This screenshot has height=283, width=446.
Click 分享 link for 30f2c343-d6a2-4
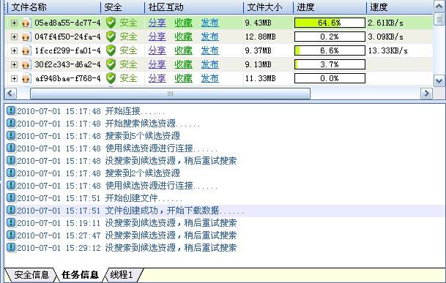(x=157, y=64)
